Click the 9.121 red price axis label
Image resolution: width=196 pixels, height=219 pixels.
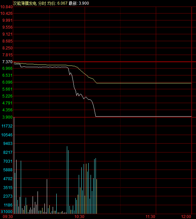tap(7, 34)
